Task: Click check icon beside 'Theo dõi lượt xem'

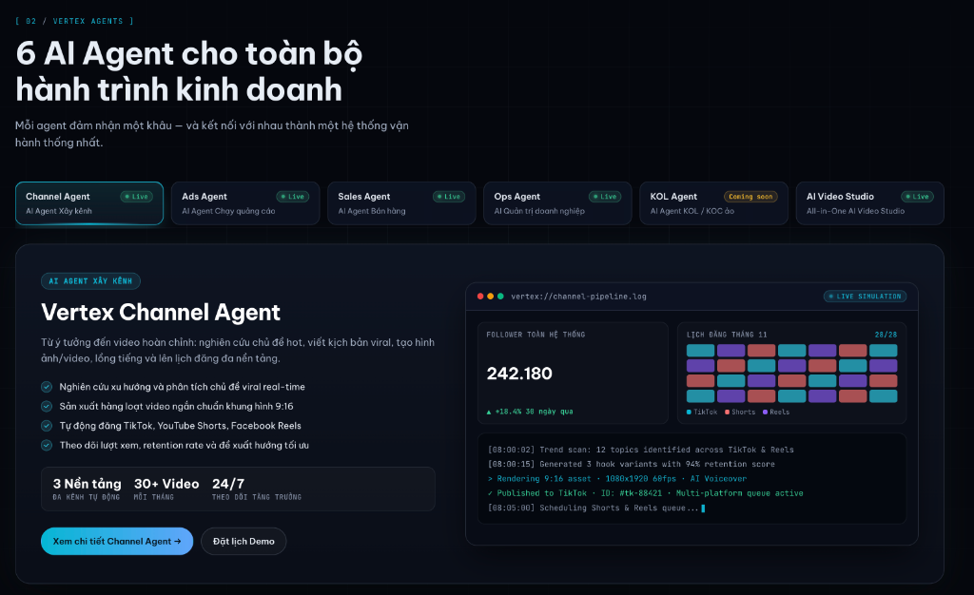Action: tap(47, 445)
